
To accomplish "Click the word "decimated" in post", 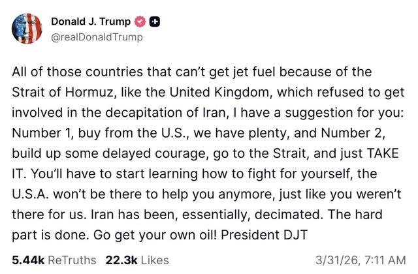I will click(x=287, y=215).
